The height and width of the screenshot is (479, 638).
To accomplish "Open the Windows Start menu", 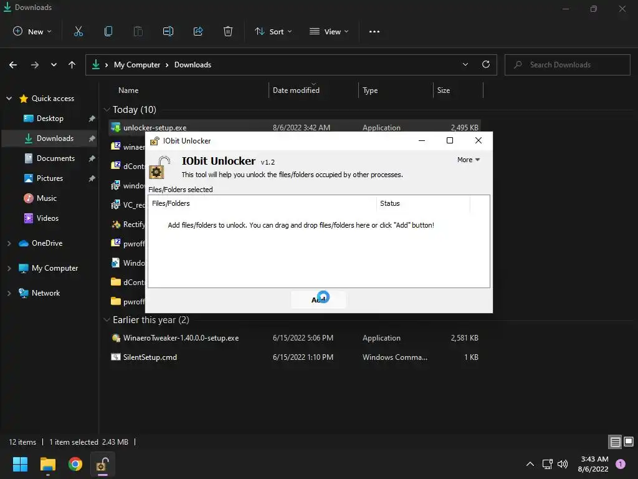I will click(20, 464).
